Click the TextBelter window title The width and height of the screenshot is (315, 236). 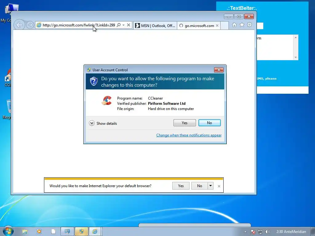[x=242, y=8]
